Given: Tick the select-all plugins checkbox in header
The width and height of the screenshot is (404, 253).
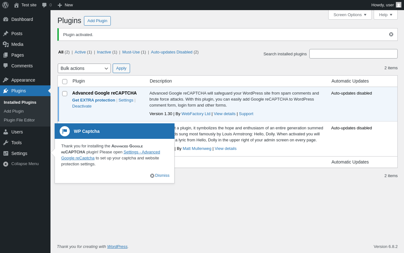Looking at the screenshot, I should [x=65, y=82].
